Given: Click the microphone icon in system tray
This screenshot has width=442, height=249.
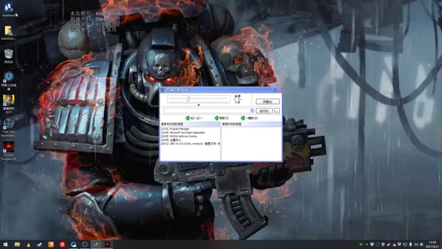Looking at the screenshot, I should pyautogui.click(x=411, y=245).
